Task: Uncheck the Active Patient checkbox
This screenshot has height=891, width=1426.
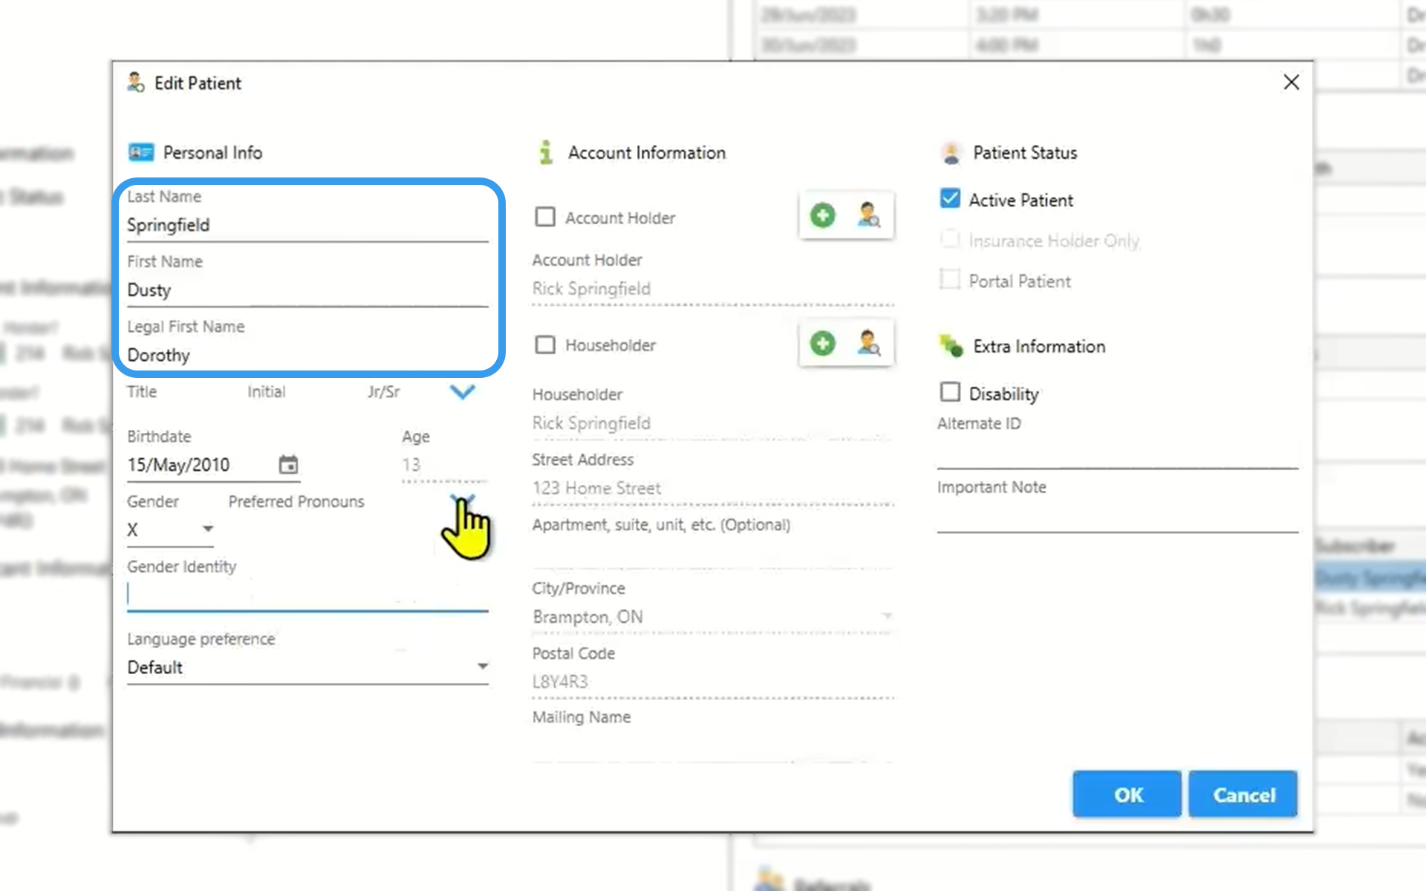Action: coord(950,198)
